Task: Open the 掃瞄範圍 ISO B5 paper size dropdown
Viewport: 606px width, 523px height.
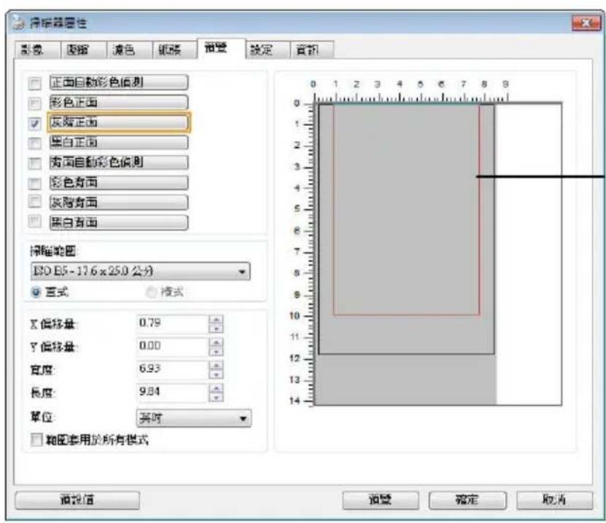Action: (x=140, y=272)
